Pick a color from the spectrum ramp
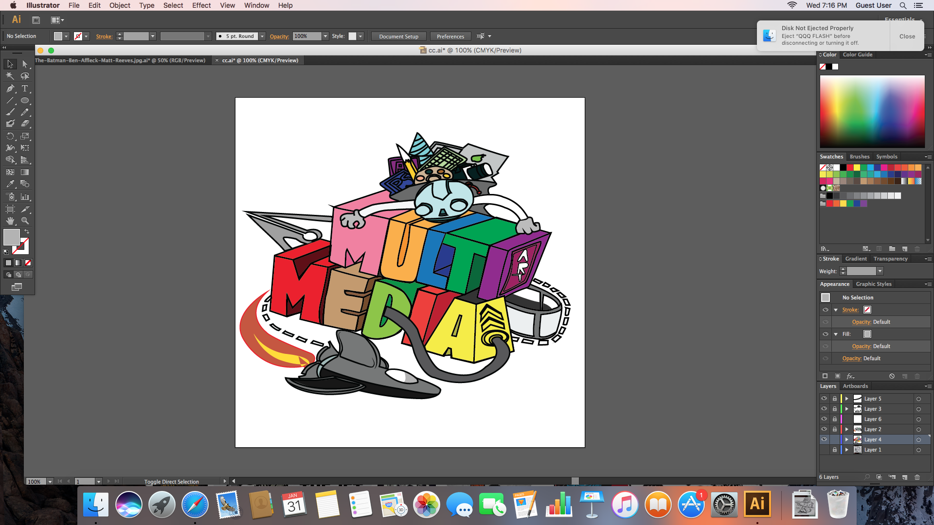934x525 pixels. tap(872, 111)
